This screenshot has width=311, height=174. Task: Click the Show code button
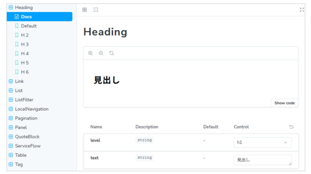click(x=285, y=103)
